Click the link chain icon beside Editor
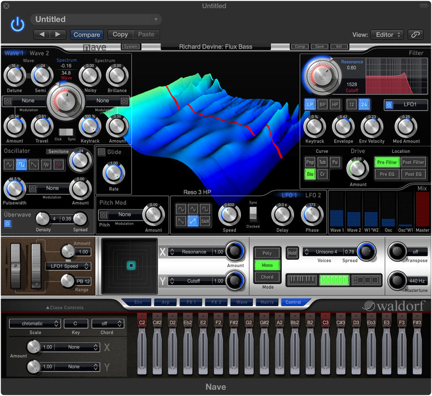Viewport: 432px width, 396px height. pos(416,35)
